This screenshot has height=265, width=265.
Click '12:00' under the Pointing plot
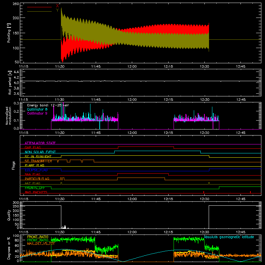click(x=132, y=67)
